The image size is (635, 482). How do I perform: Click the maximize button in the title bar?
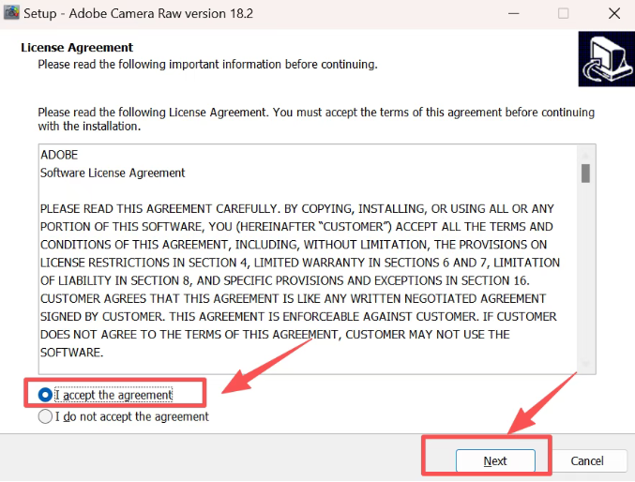click(x=563, y=14)
